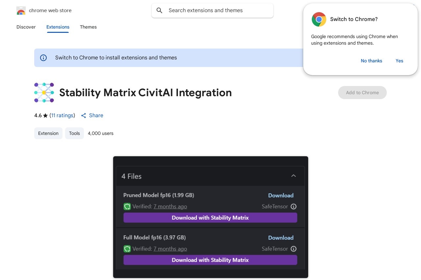This screenshot has width=421, height=280.
Task: Click Download with Stability Matrix under Pruned Model
Action: [210, 218]
